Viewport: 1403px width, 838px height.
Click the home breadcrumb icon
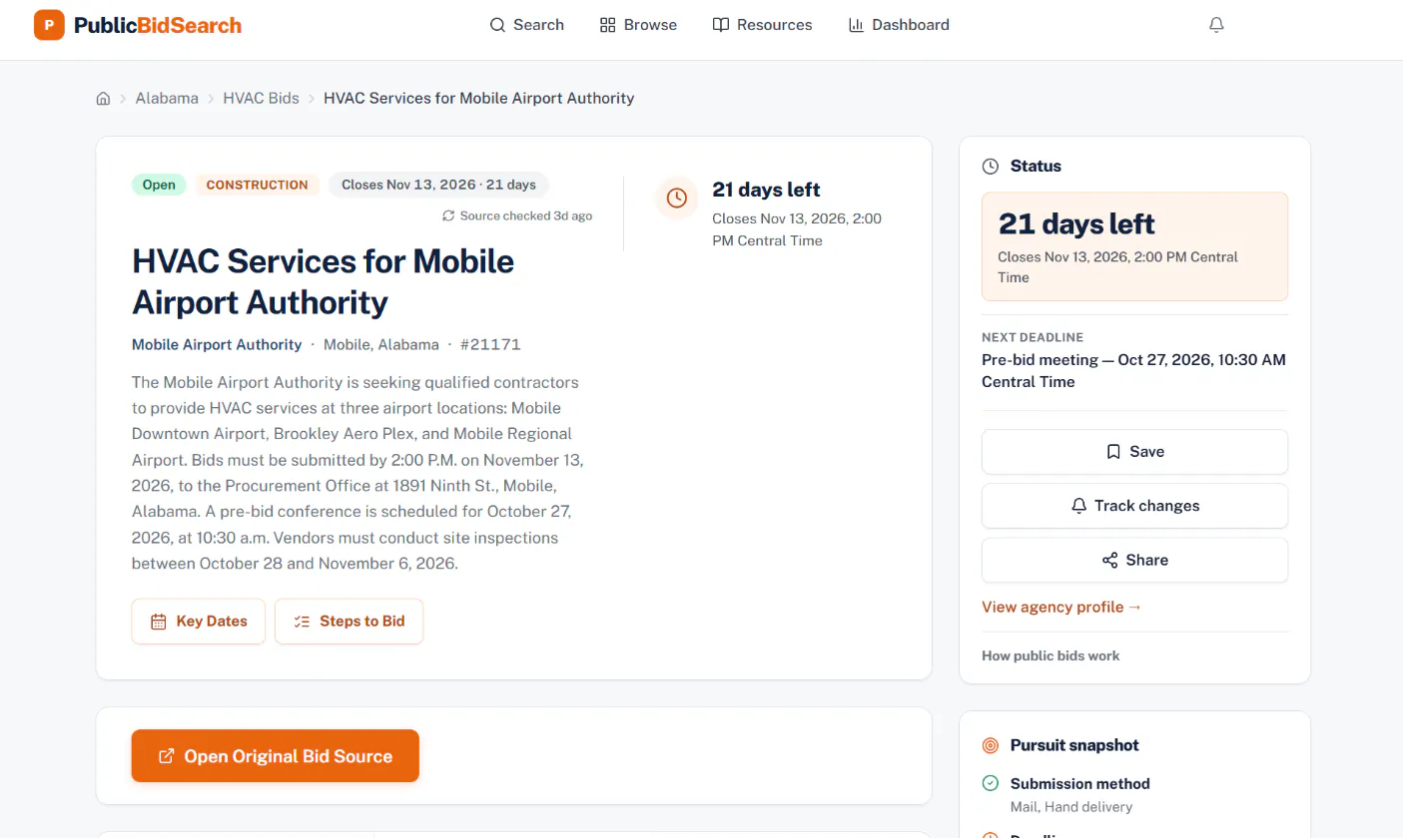(103, 98)
